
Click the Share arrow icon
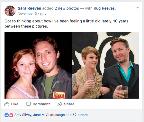point(60,104)
